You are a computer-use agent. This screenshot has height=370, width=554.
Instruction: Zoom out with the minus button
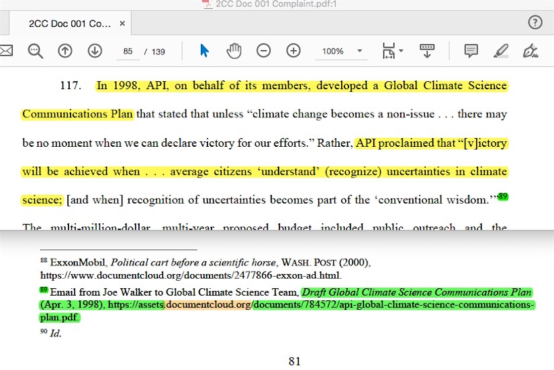[264, 51]
